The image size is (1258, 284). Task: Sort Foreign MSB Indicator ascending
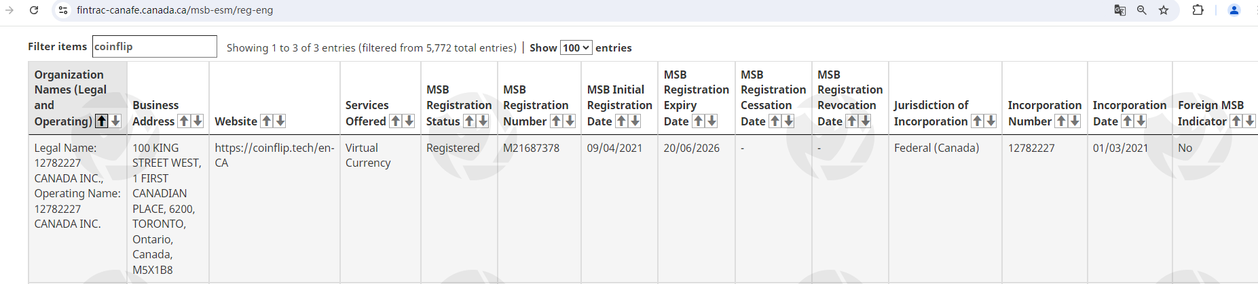(1237, 121)
